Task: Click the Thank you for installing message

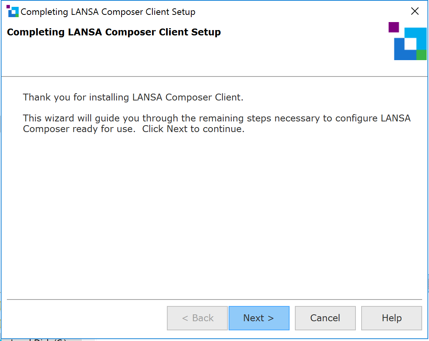Action: [x=133, y=97]
